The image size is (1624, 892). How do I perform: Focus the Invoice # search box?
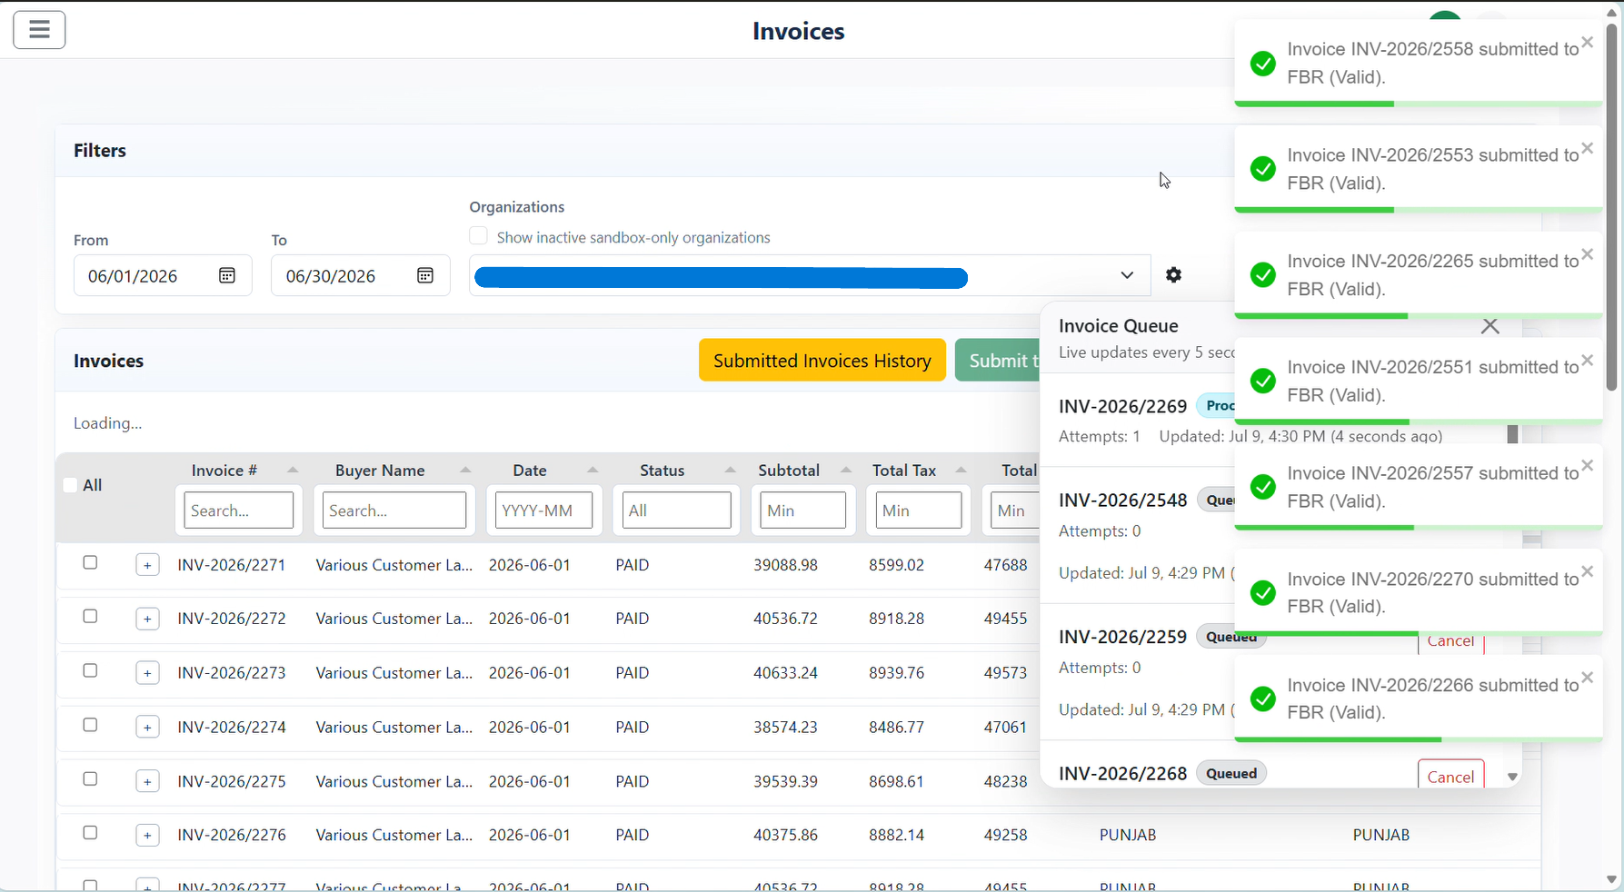[x=239, y=510]
